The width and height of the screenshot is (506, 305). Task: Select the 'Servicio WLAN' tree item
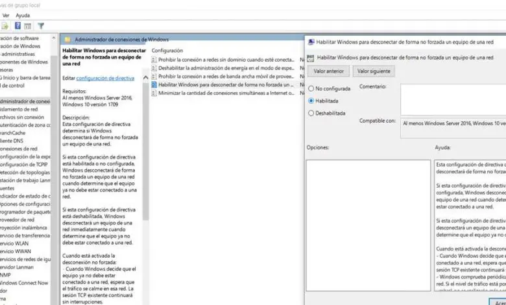point(14,244)
